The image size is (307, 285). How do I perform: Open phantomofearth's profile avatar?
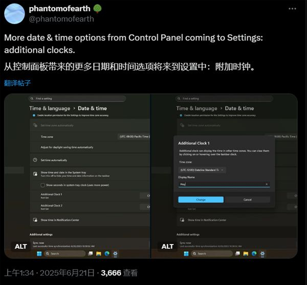tap(14, 14)
